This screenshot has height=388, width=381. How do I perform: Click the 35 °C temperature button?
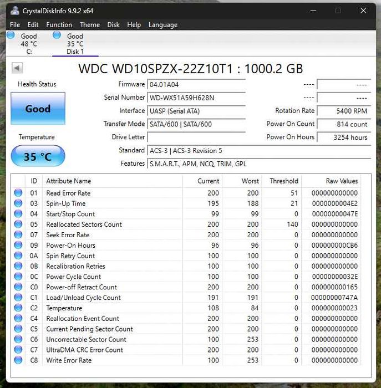pyautogui.click(x=38, y=156)
